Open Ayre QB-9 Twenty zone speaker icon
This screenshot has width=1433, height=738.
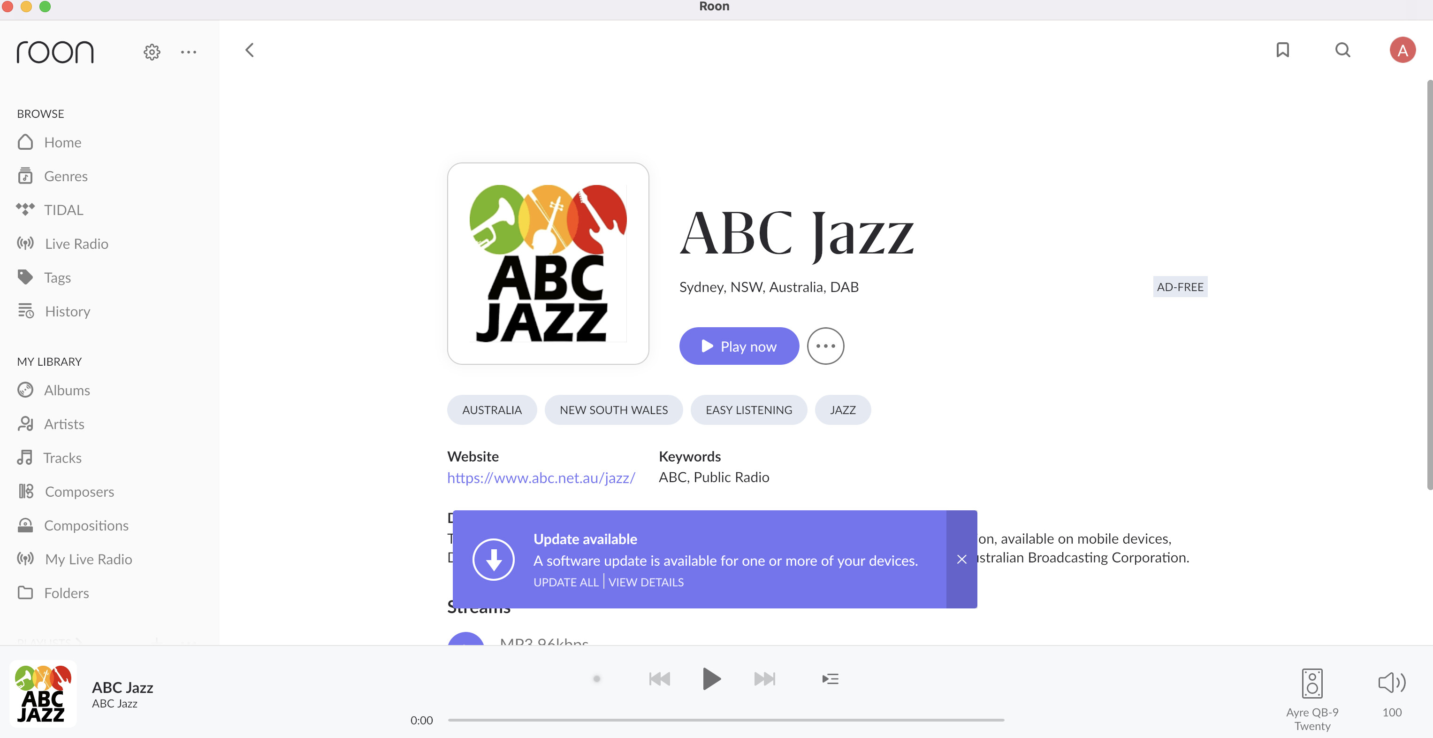pos(1312,683)
